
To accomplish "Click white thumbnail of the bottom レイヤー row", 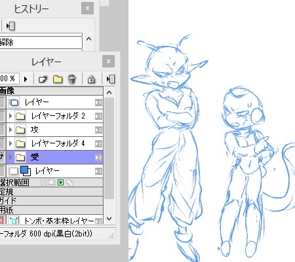I will 14,171.
